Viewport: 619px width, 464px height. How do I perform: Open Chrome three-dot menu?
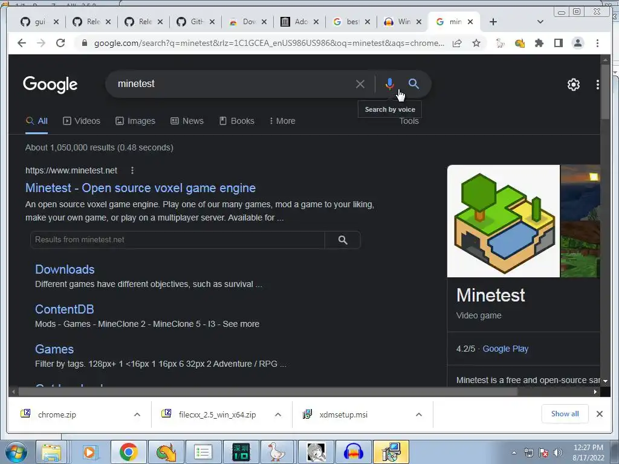(597, 43)
